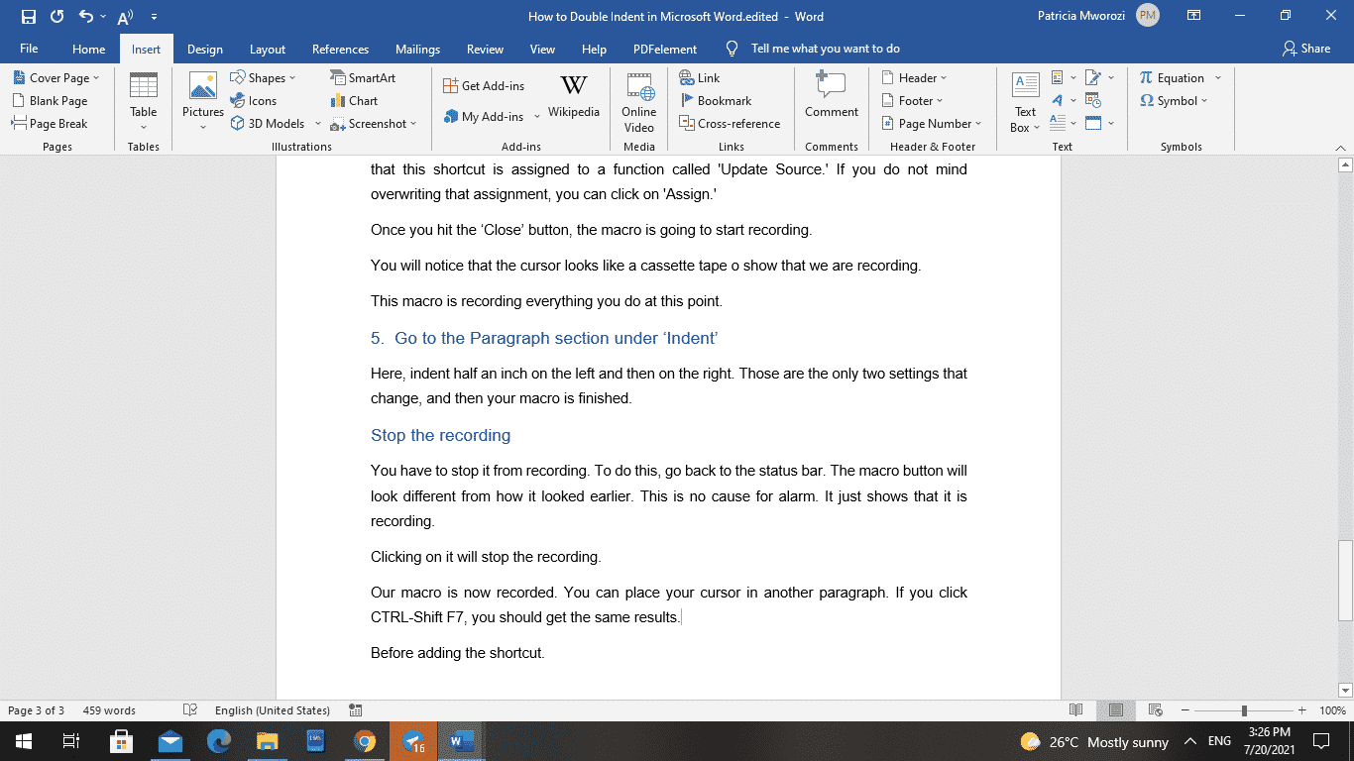1354x761 pixels.
Task: Open the WordArt dropdown in Text group
Action: 1064,100
